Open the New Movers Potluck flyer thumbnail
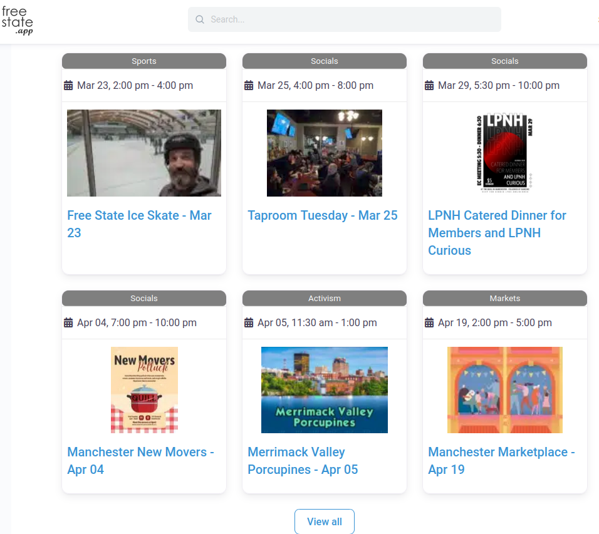 tap(144, 390)
